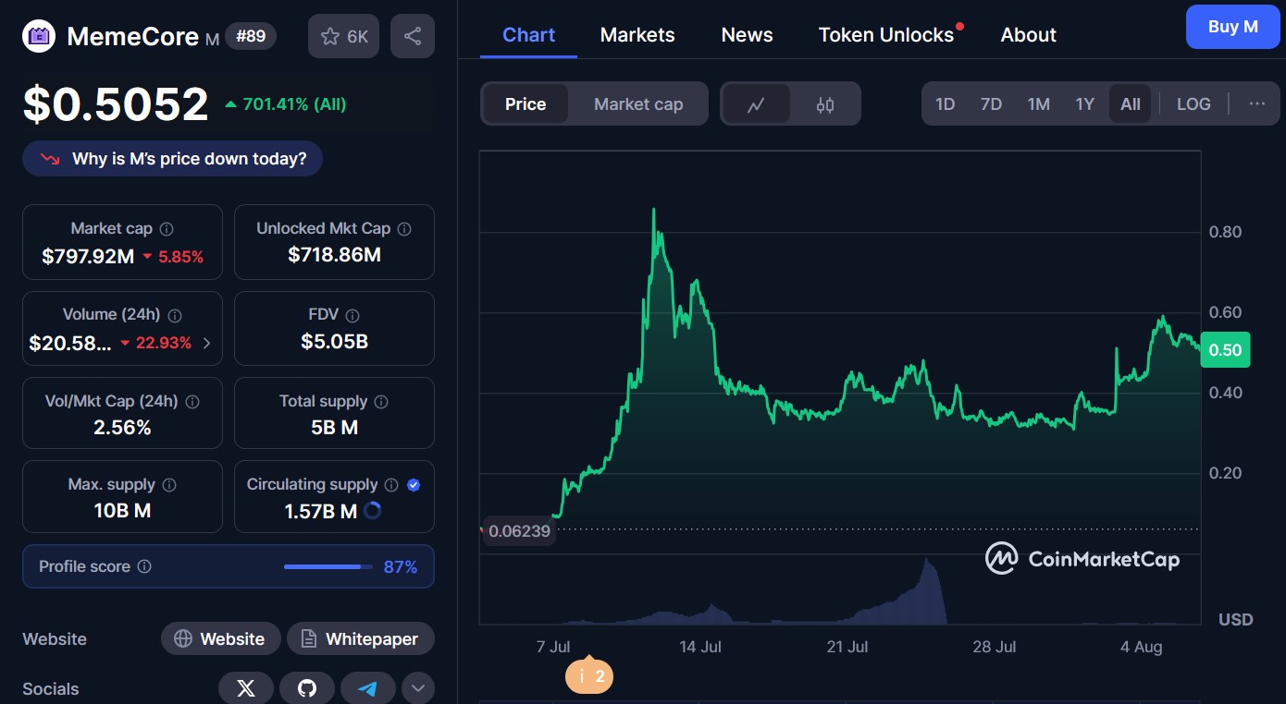Click info icon beside Total supply
The height and width of the screenshot is (704, 1286).
381,402
